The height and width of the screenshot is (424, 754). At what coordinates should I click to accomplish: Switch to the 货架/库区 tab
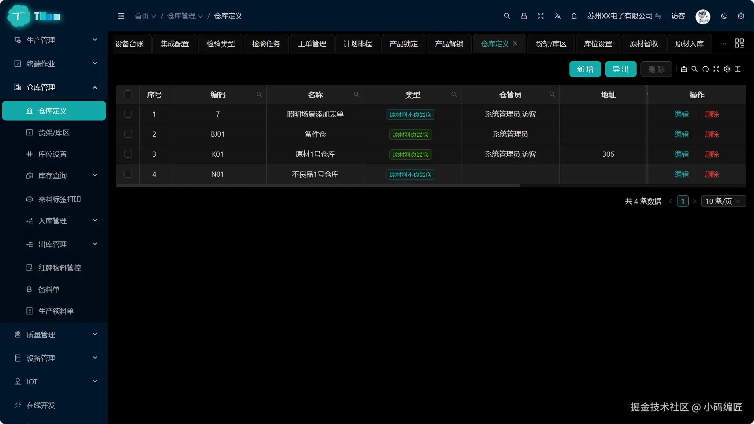[x=551, y=44]
